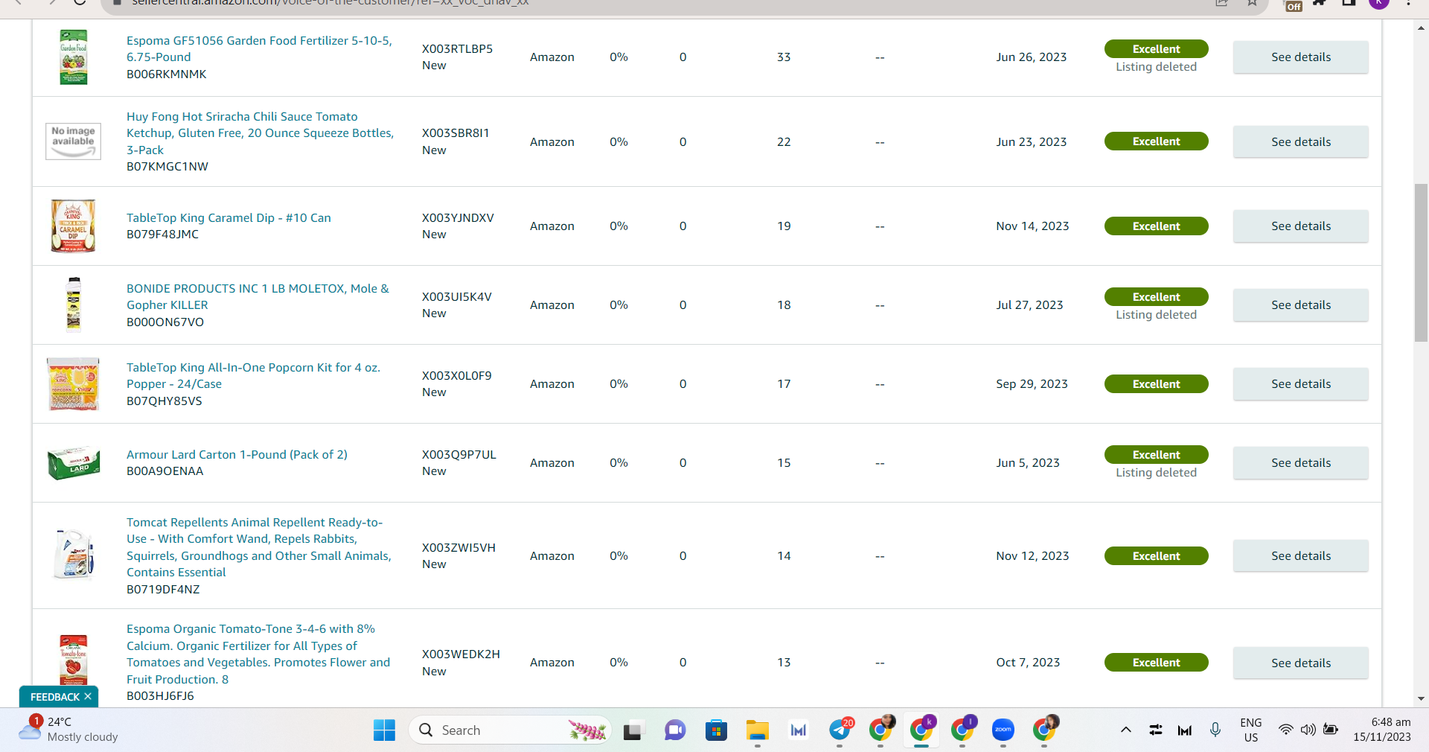Click date cell 'Sep 29, 2023'
The image size is (1429, 752).
[1032, 384]
